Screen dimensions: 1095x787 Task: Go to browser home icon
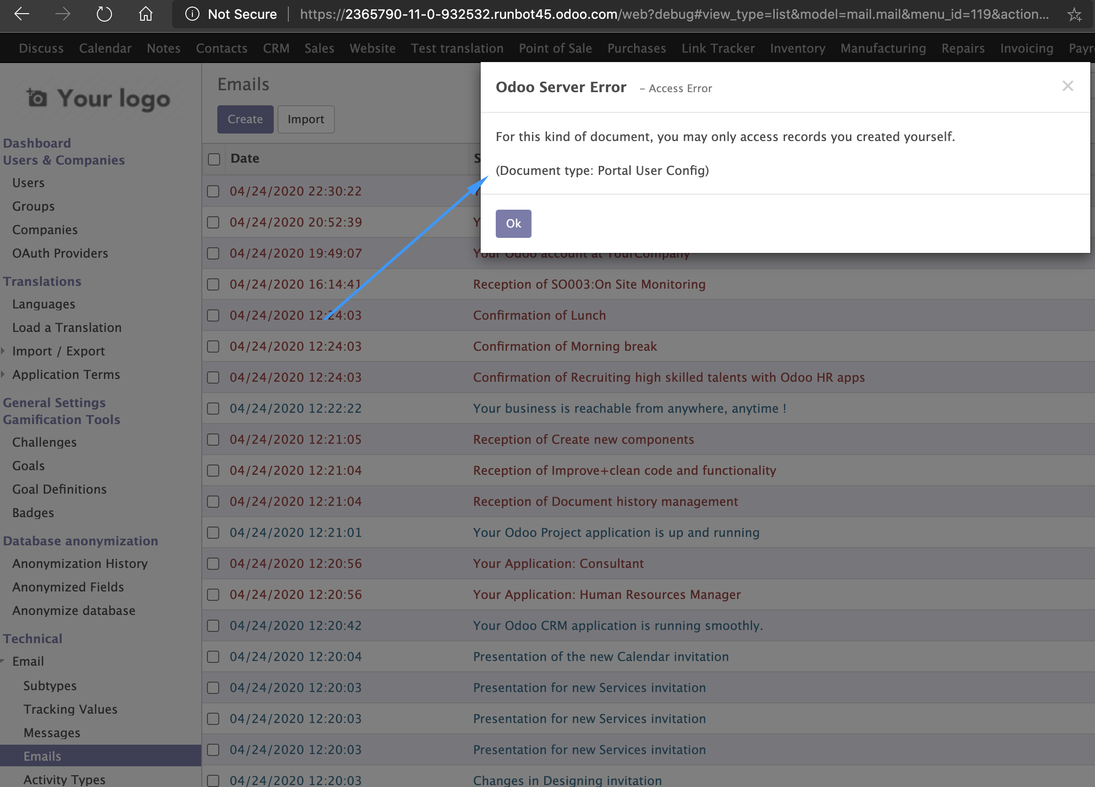pos(145,14)
